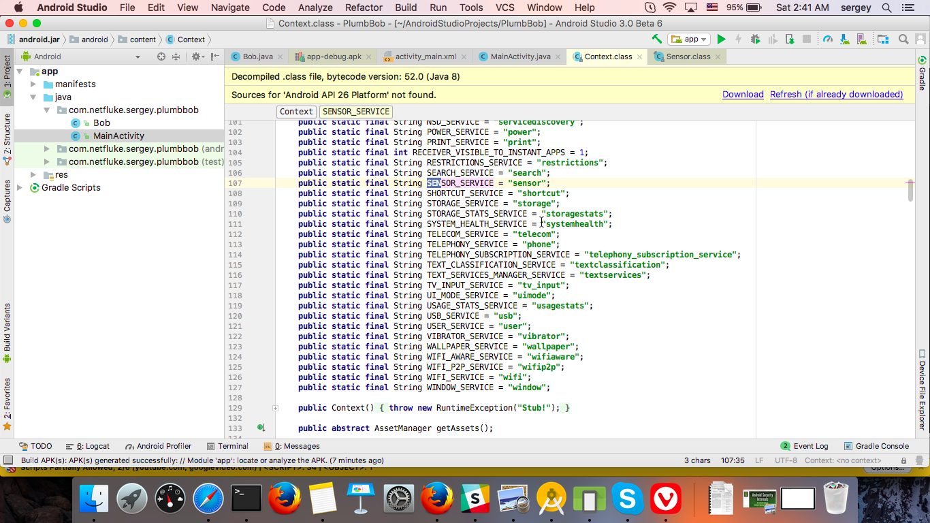Toggle the Project tool window tab

tap(7, 77)
